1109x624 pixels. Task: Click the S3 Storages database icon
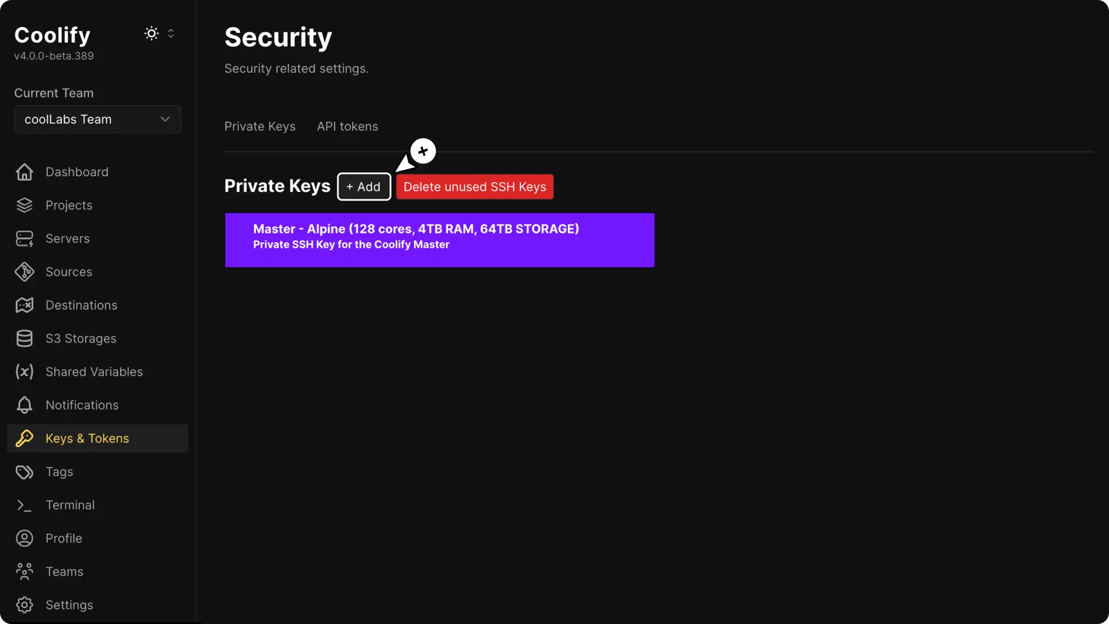coord(24,339)
